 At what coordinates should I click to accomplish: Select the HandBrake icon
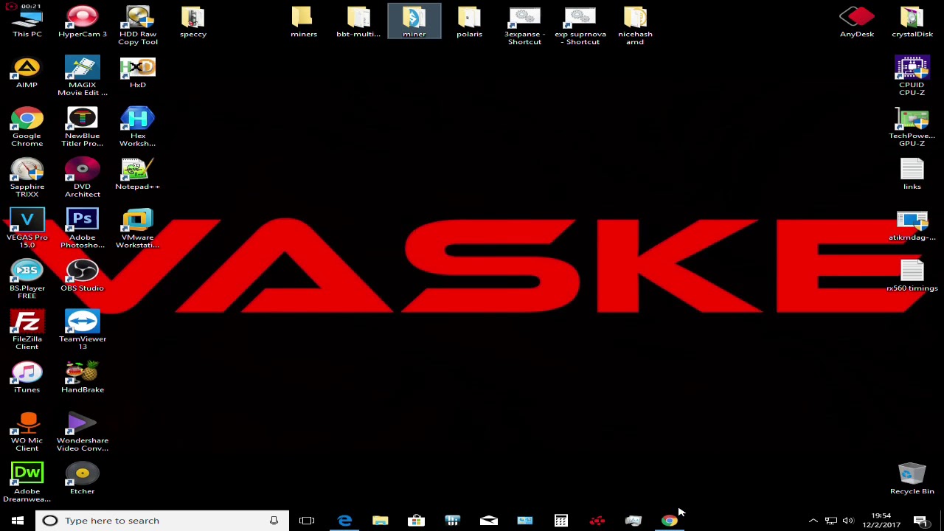tap(82, 378)
